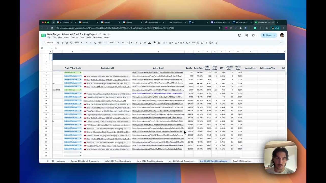The width and height of the screenshot is (326, 183).
Task: Open the Default font dropdown
Action: click(x=114, y=43)
